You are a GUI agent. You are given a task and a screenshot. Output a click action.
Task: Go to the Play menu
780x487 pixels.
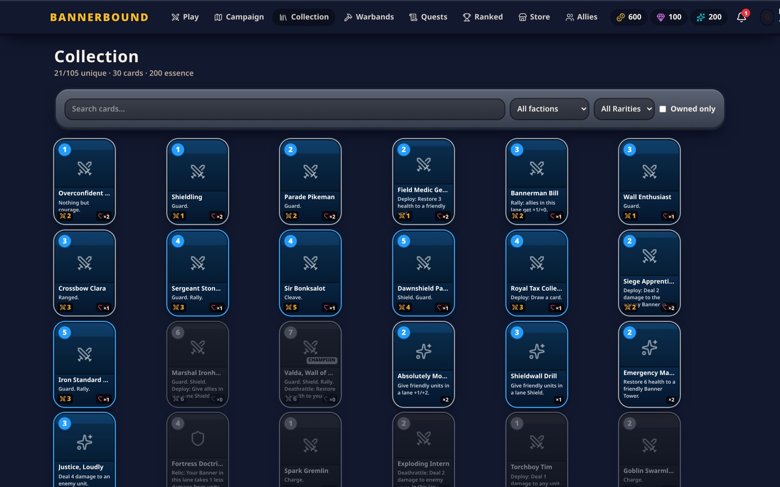(x=185, y=17)
